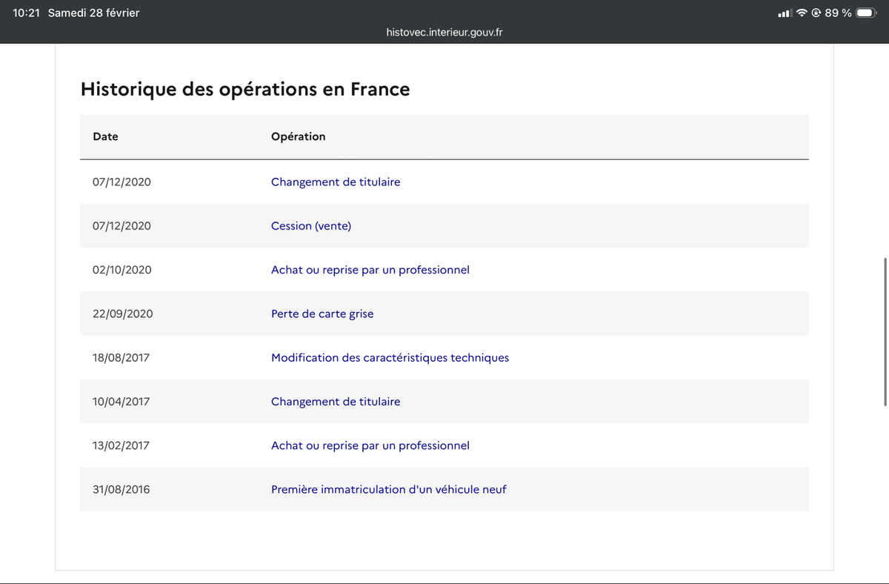Open Modification des caractéristiques techniques link
The height and width of the screenshot is (584, 889).
coord(390,357)
